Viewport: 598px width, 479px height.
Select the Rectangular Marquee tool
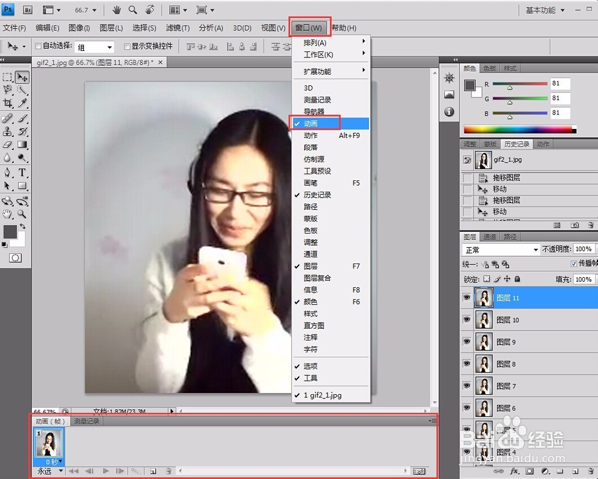pos(8,77)
